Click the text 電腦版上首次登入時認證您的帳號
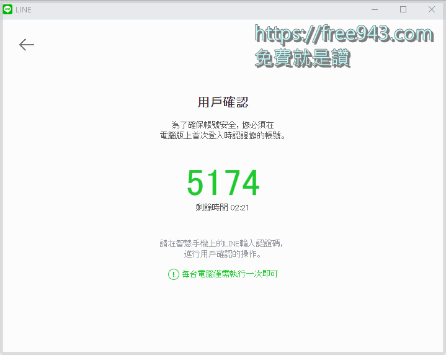Image resolution: width=446 pixels, height=355 pixels. tap(221, 135)
